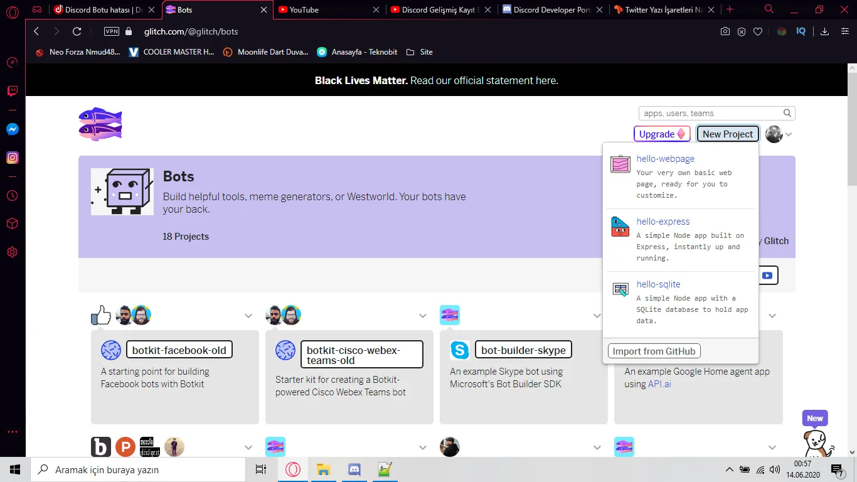Screen dimensions: 857x482
Task: Open the Windows Start menu
Action: 15,469
